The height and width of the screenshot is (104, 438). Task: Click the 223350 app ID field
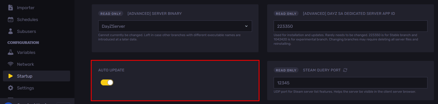(x=350, y=26)
